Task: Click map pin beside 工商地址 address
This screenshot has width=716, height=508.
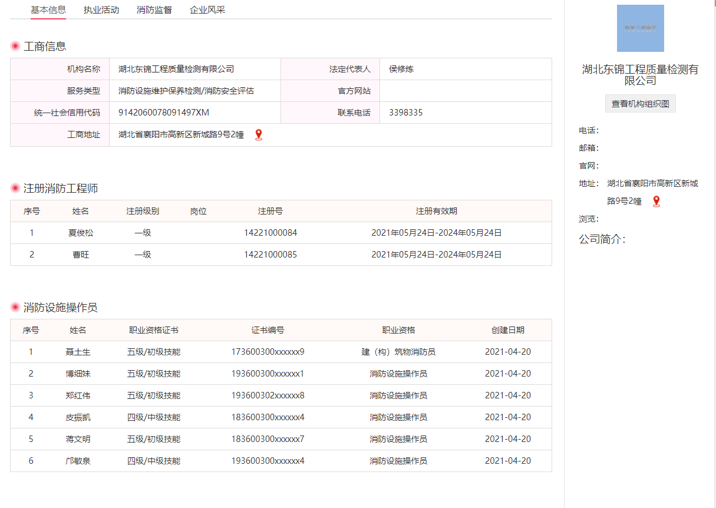Action: [x=258, y=135]
